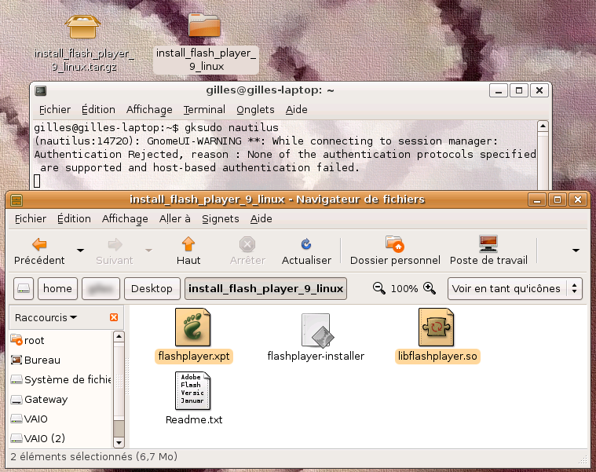
Task: Close the Raccourcis side pane
Action: click(x=114, y=317)
